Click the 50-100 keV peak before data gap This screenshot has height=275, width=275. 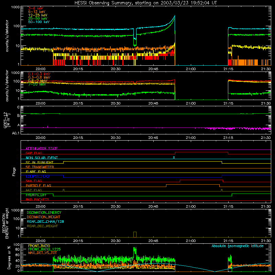(174, 16)
